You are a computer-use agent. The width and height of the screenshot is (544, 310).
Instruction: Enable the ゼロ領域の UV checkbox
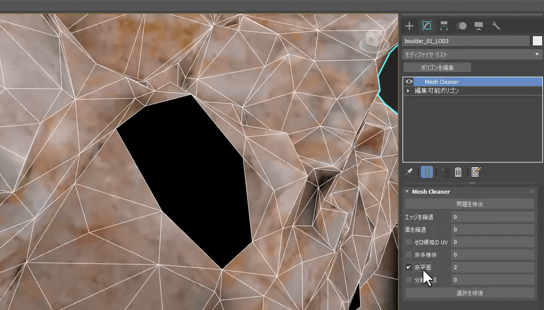pyautogui.click(x=408, y=242)
